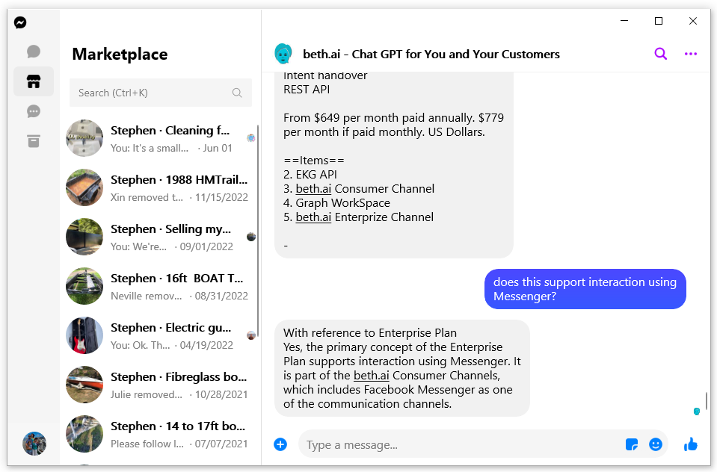Minimize the Messenger window
Image resolution: width=717 pixels, height=472 pixels.
click(x=624, y=21)
